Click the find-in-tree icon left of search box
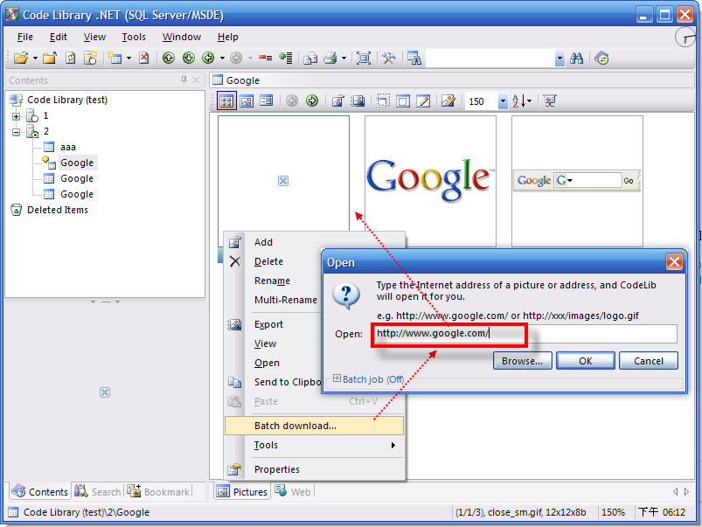Image resolution: width=702 pixels, height=527 pixels. [x=414, y=59]
